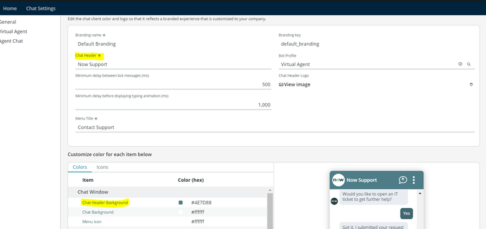Screen dimensions: 486x229
Task: Select the Chat Background row label
Action: tap(98, 212)
